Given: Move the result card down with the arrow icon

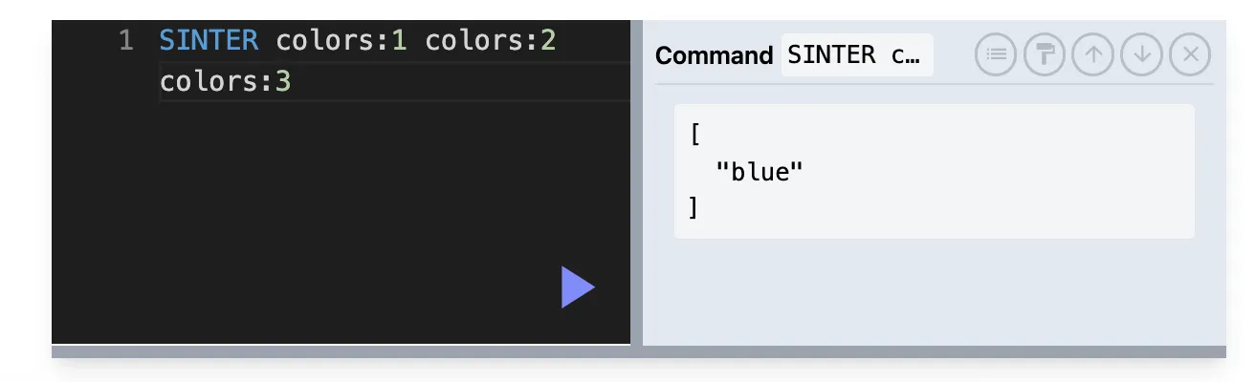Looking at the screenshot, I should click(x=1142, y=54).
